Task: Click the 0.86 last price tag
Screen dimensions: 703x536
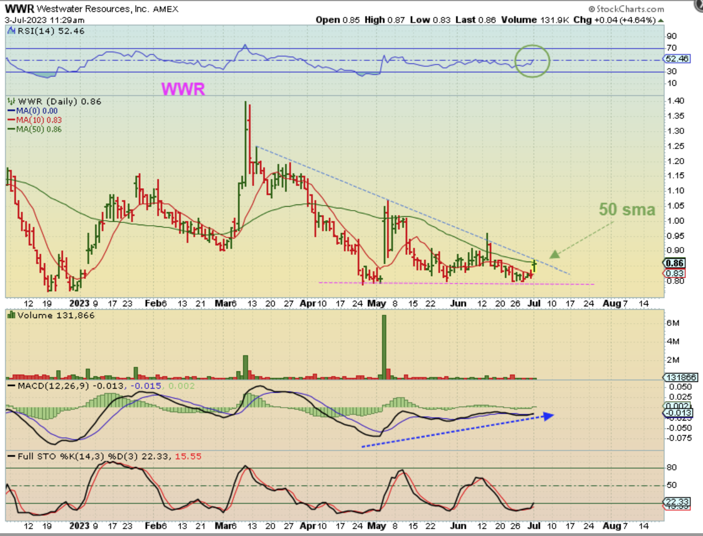Action: [674, 263]
